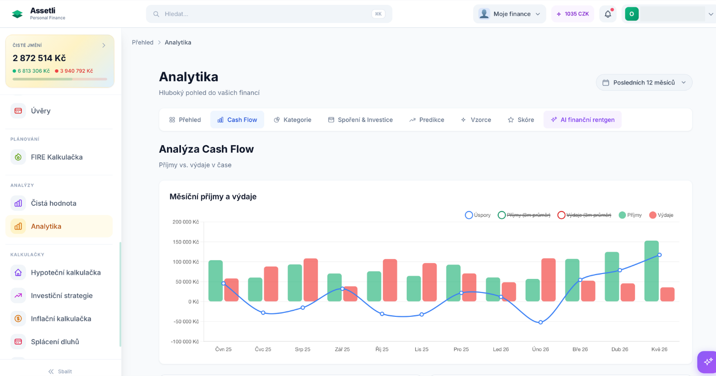Viewport: 716px width, 376px height.
Task: Click the Úspory data point for Úno 26
Action: tap(540, 322)
